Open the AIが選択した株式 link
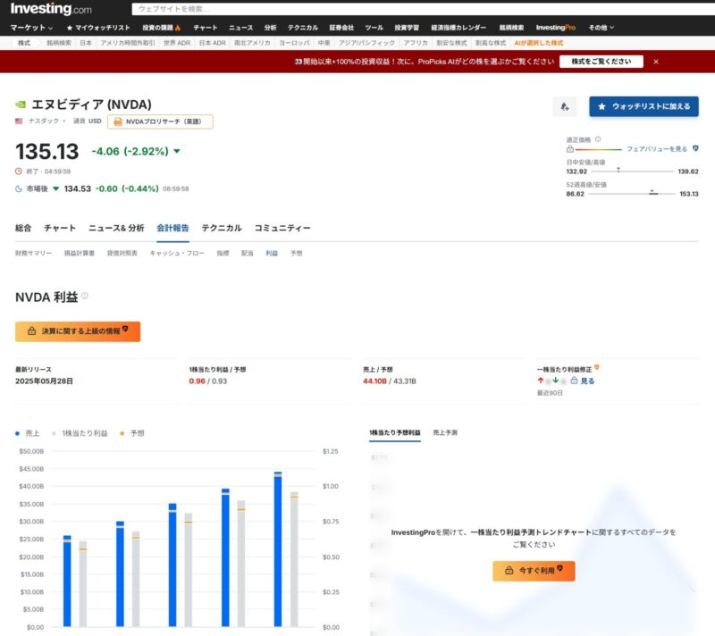 [539, 43]
